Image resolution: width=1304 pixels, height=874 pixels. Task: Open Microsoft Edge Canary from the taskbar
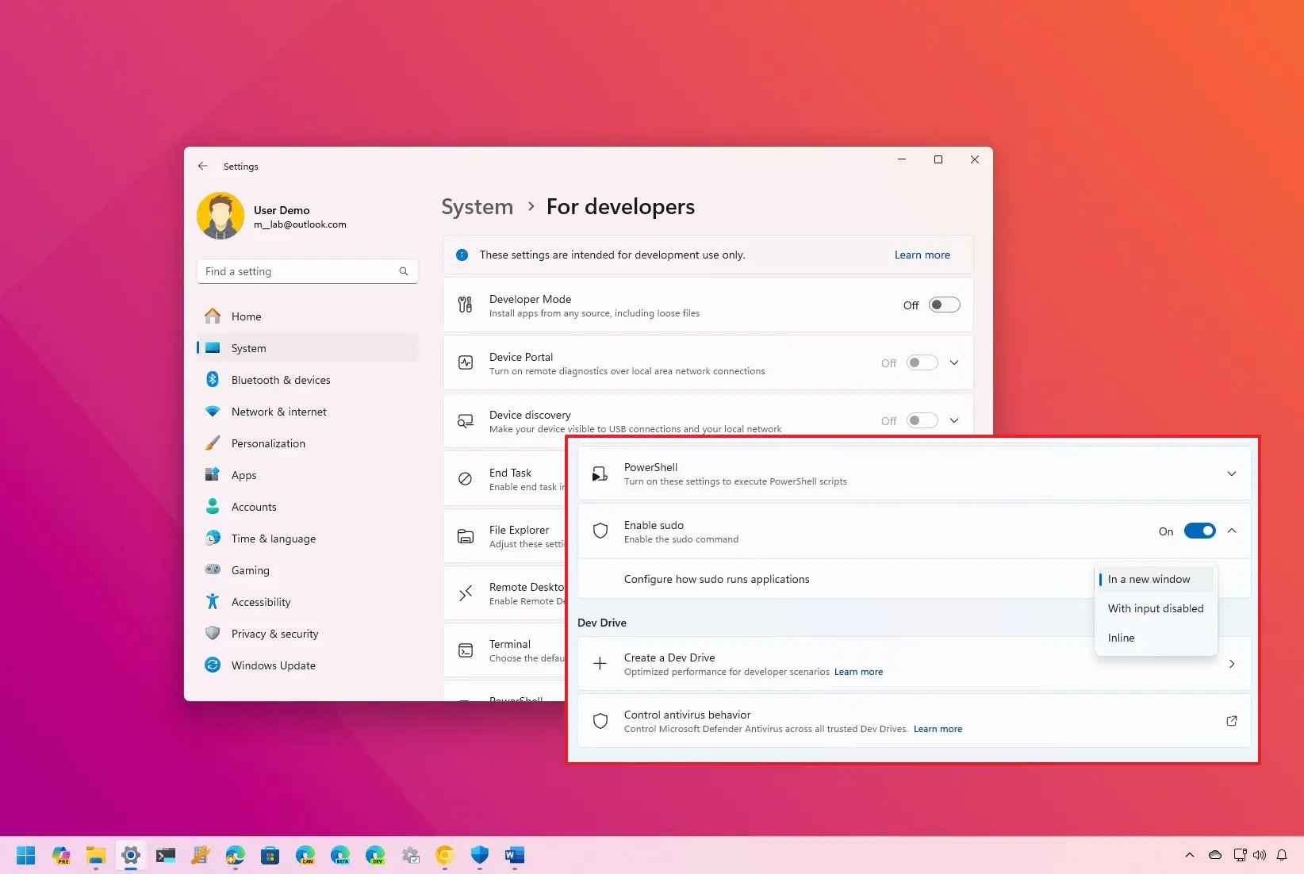pos(305,855)
